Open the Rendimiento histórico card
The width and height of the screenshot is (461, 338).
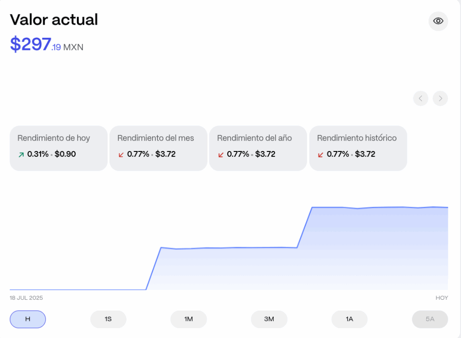pos(358,148)
